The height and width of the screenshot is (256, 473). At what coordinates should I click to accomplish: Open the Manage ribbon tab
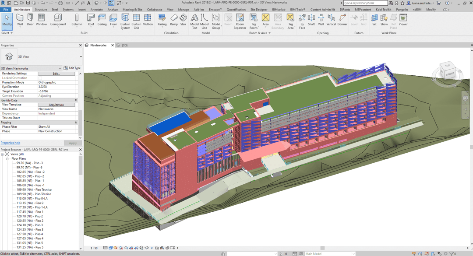(183, 10)
